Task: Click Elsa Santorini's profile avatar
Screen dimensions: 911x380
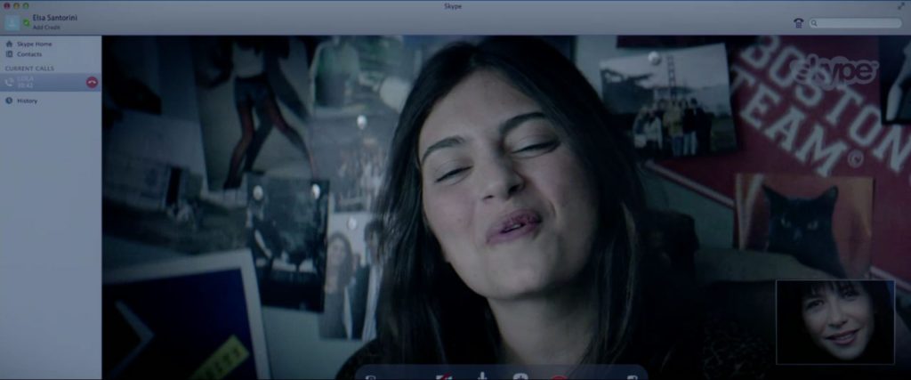Action: tap(12, 22)
